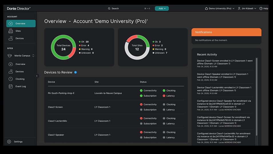Open the Manila Campus site switcher
This screenshot has width=273, height=154.
[24, 56]
